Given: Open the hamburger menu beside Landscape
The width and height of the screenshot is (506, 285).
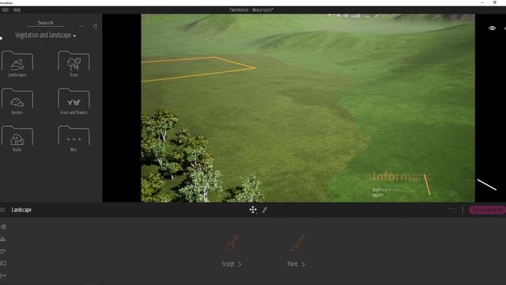Looking at the screenshot, I should [2, 210].
